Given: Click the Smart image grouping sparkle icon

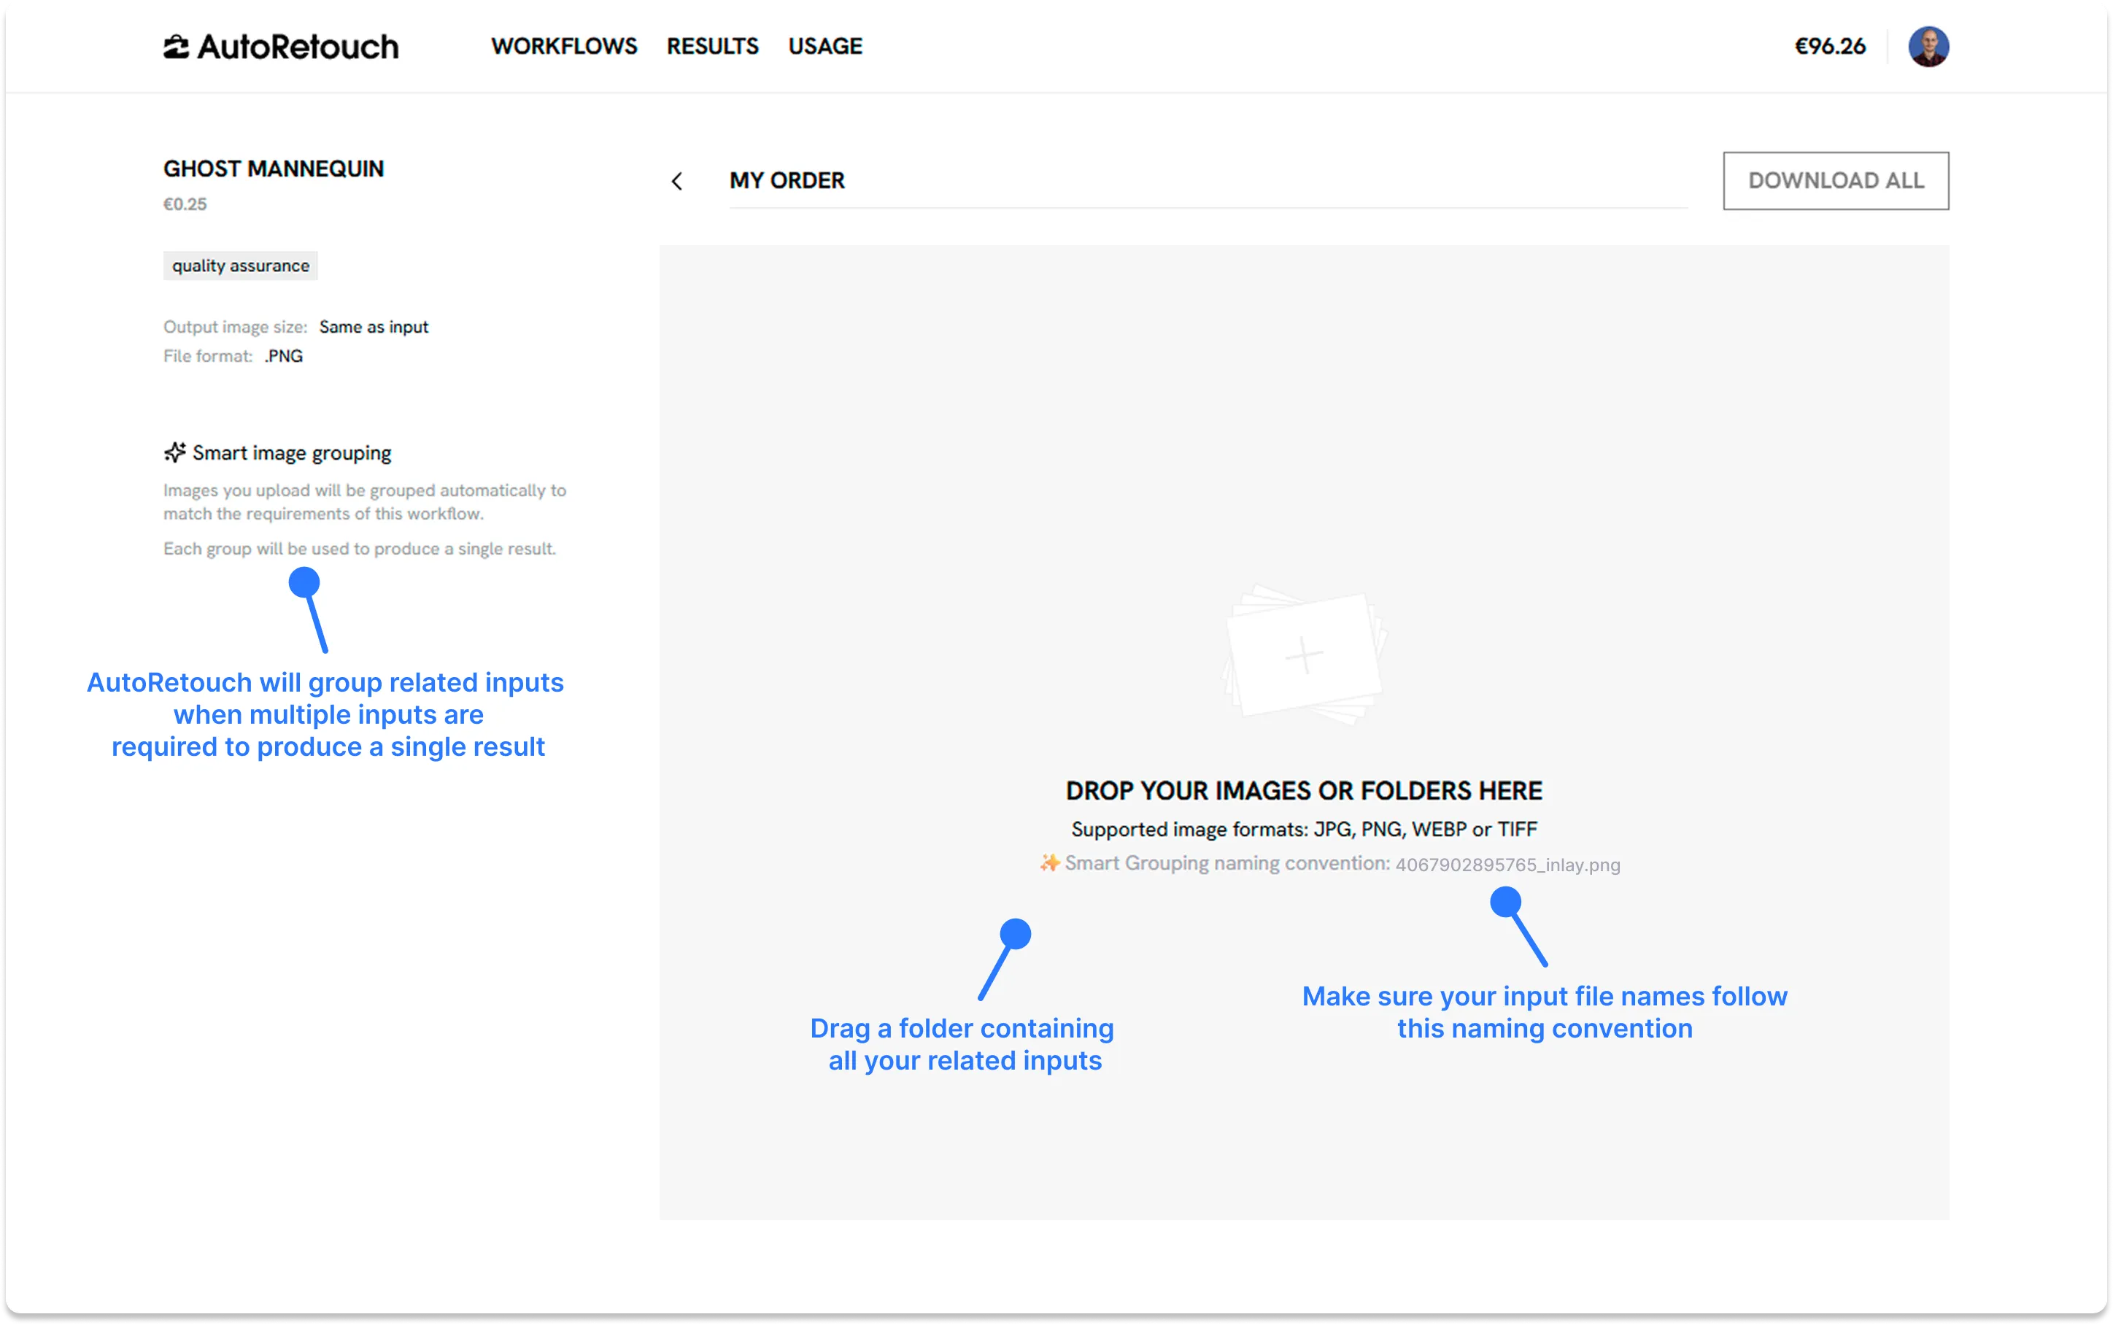Looking at the screenshot, I should [x=174, y=452].
